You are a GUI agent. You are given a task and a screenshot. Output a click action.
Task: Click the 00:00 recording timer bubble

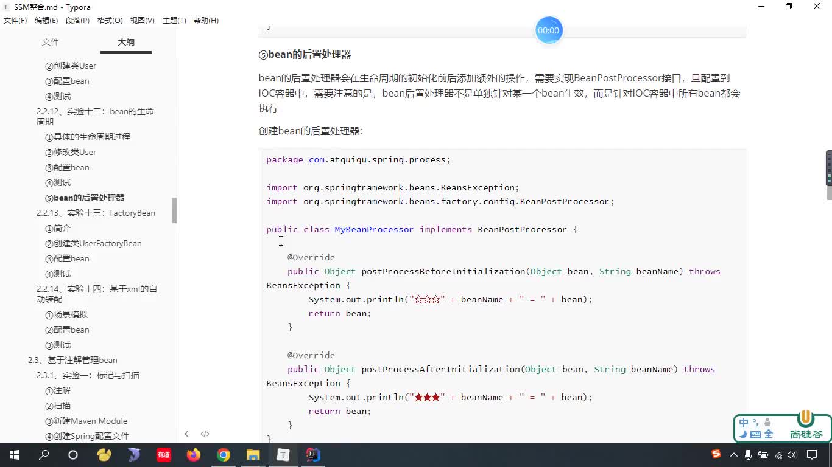[548, 30]
